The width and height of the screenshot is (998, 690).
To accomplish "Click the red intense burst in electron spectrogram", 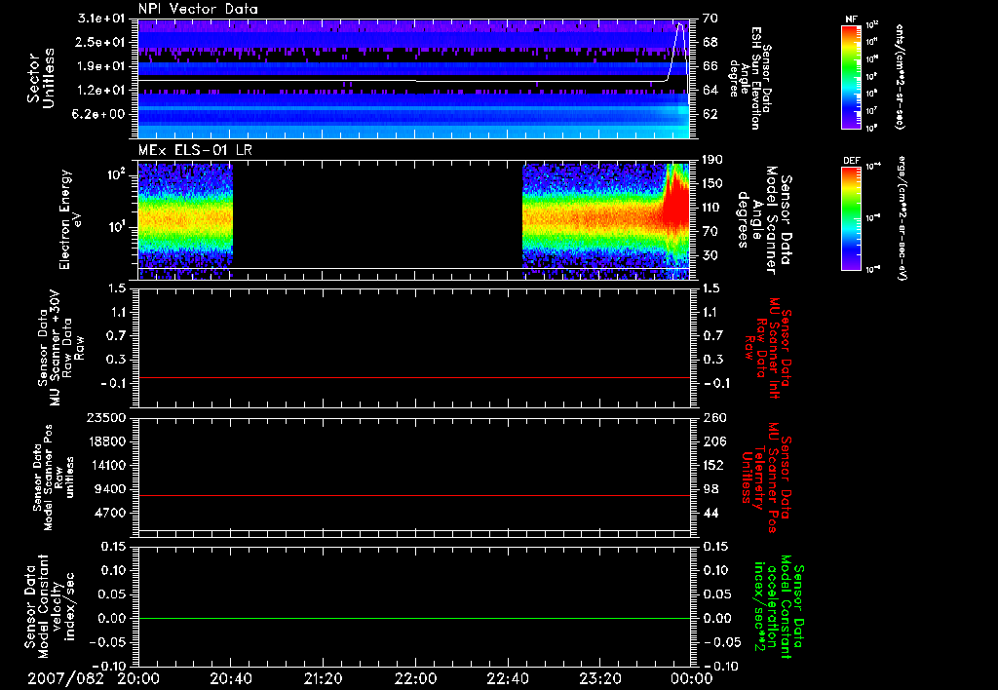I will click(675, 210).
